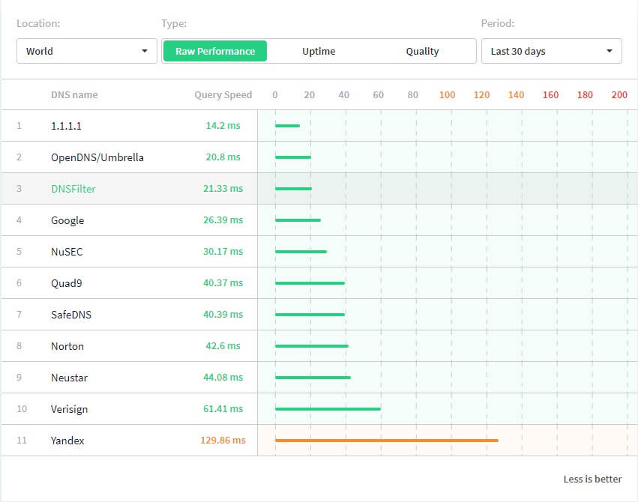Open the Location dropdown showing World
The height and width of the screenshot is (502, 638).
[85, 51]
